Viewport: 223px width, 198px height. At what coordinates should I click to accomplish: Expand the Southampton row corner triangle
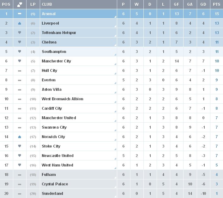point(115,55)
